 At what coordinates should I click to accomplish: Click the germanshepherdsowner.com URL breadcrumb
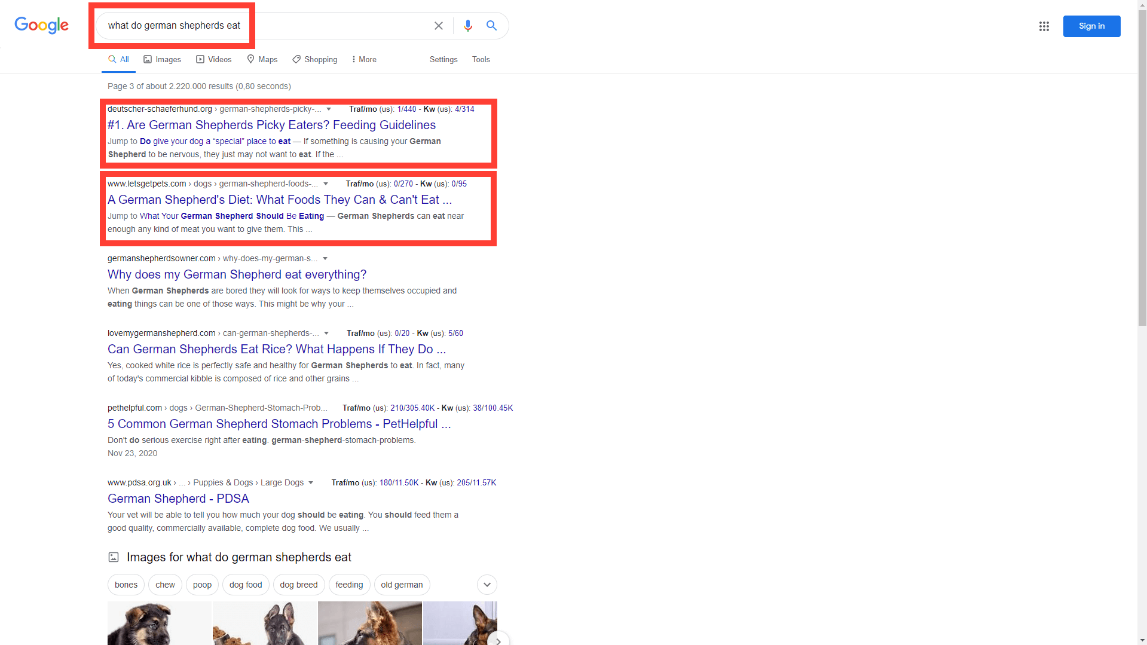[213, 259]
